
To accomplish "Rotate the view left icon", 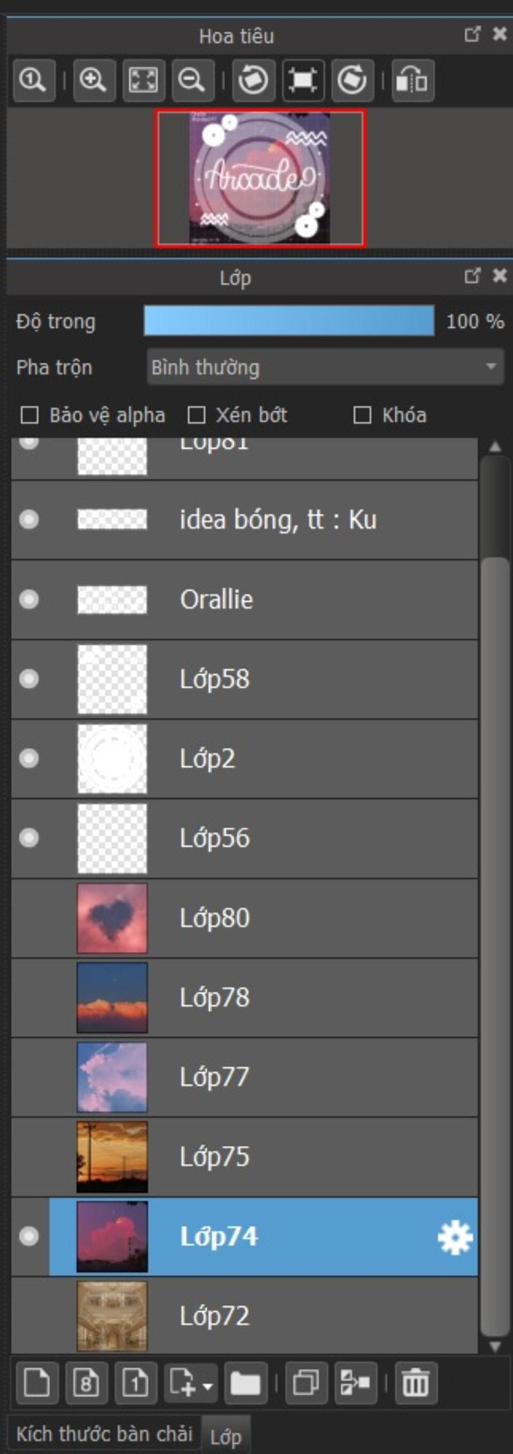I will pos(253,80).
